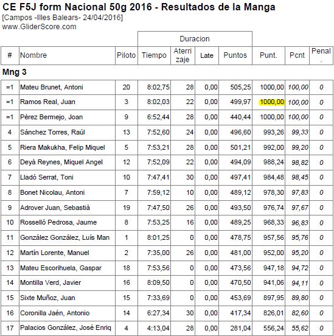Click the Duracion group header
The image size is (334, 336).
coord(195,39)
